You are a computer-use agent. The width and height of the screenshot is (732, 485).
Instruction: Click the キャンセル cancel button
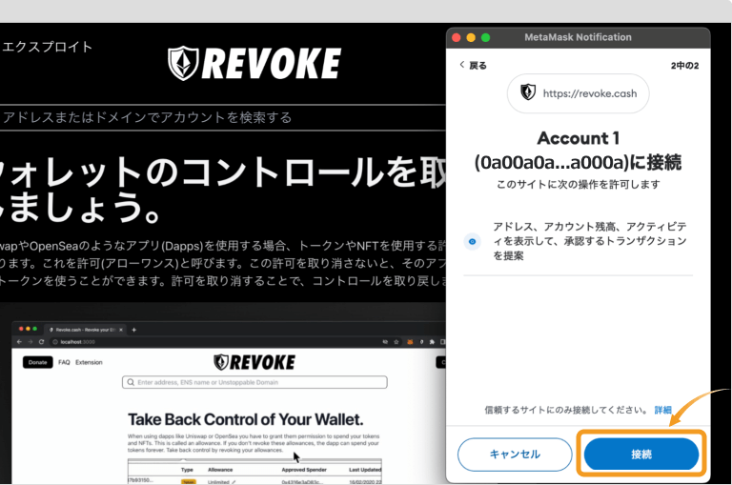click(515, 455)
